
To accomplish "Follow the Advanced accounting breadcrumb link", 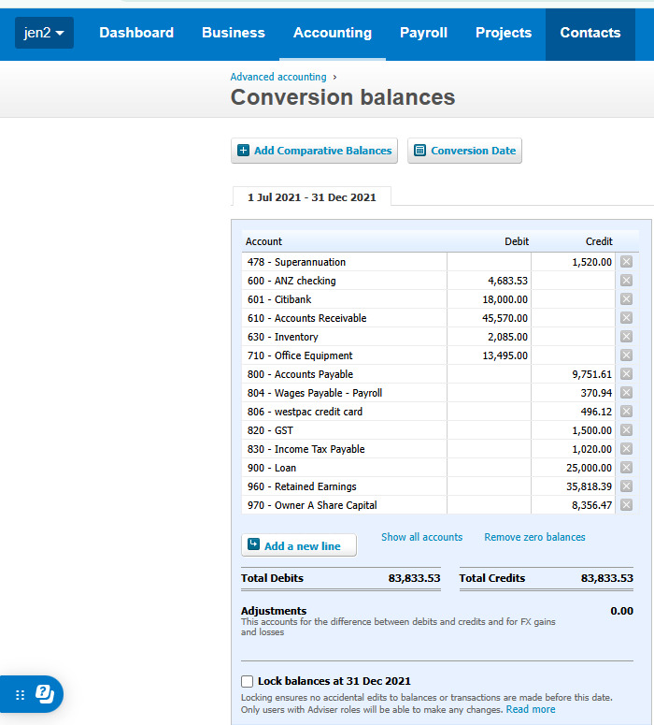I will click(x=278, y=77).
